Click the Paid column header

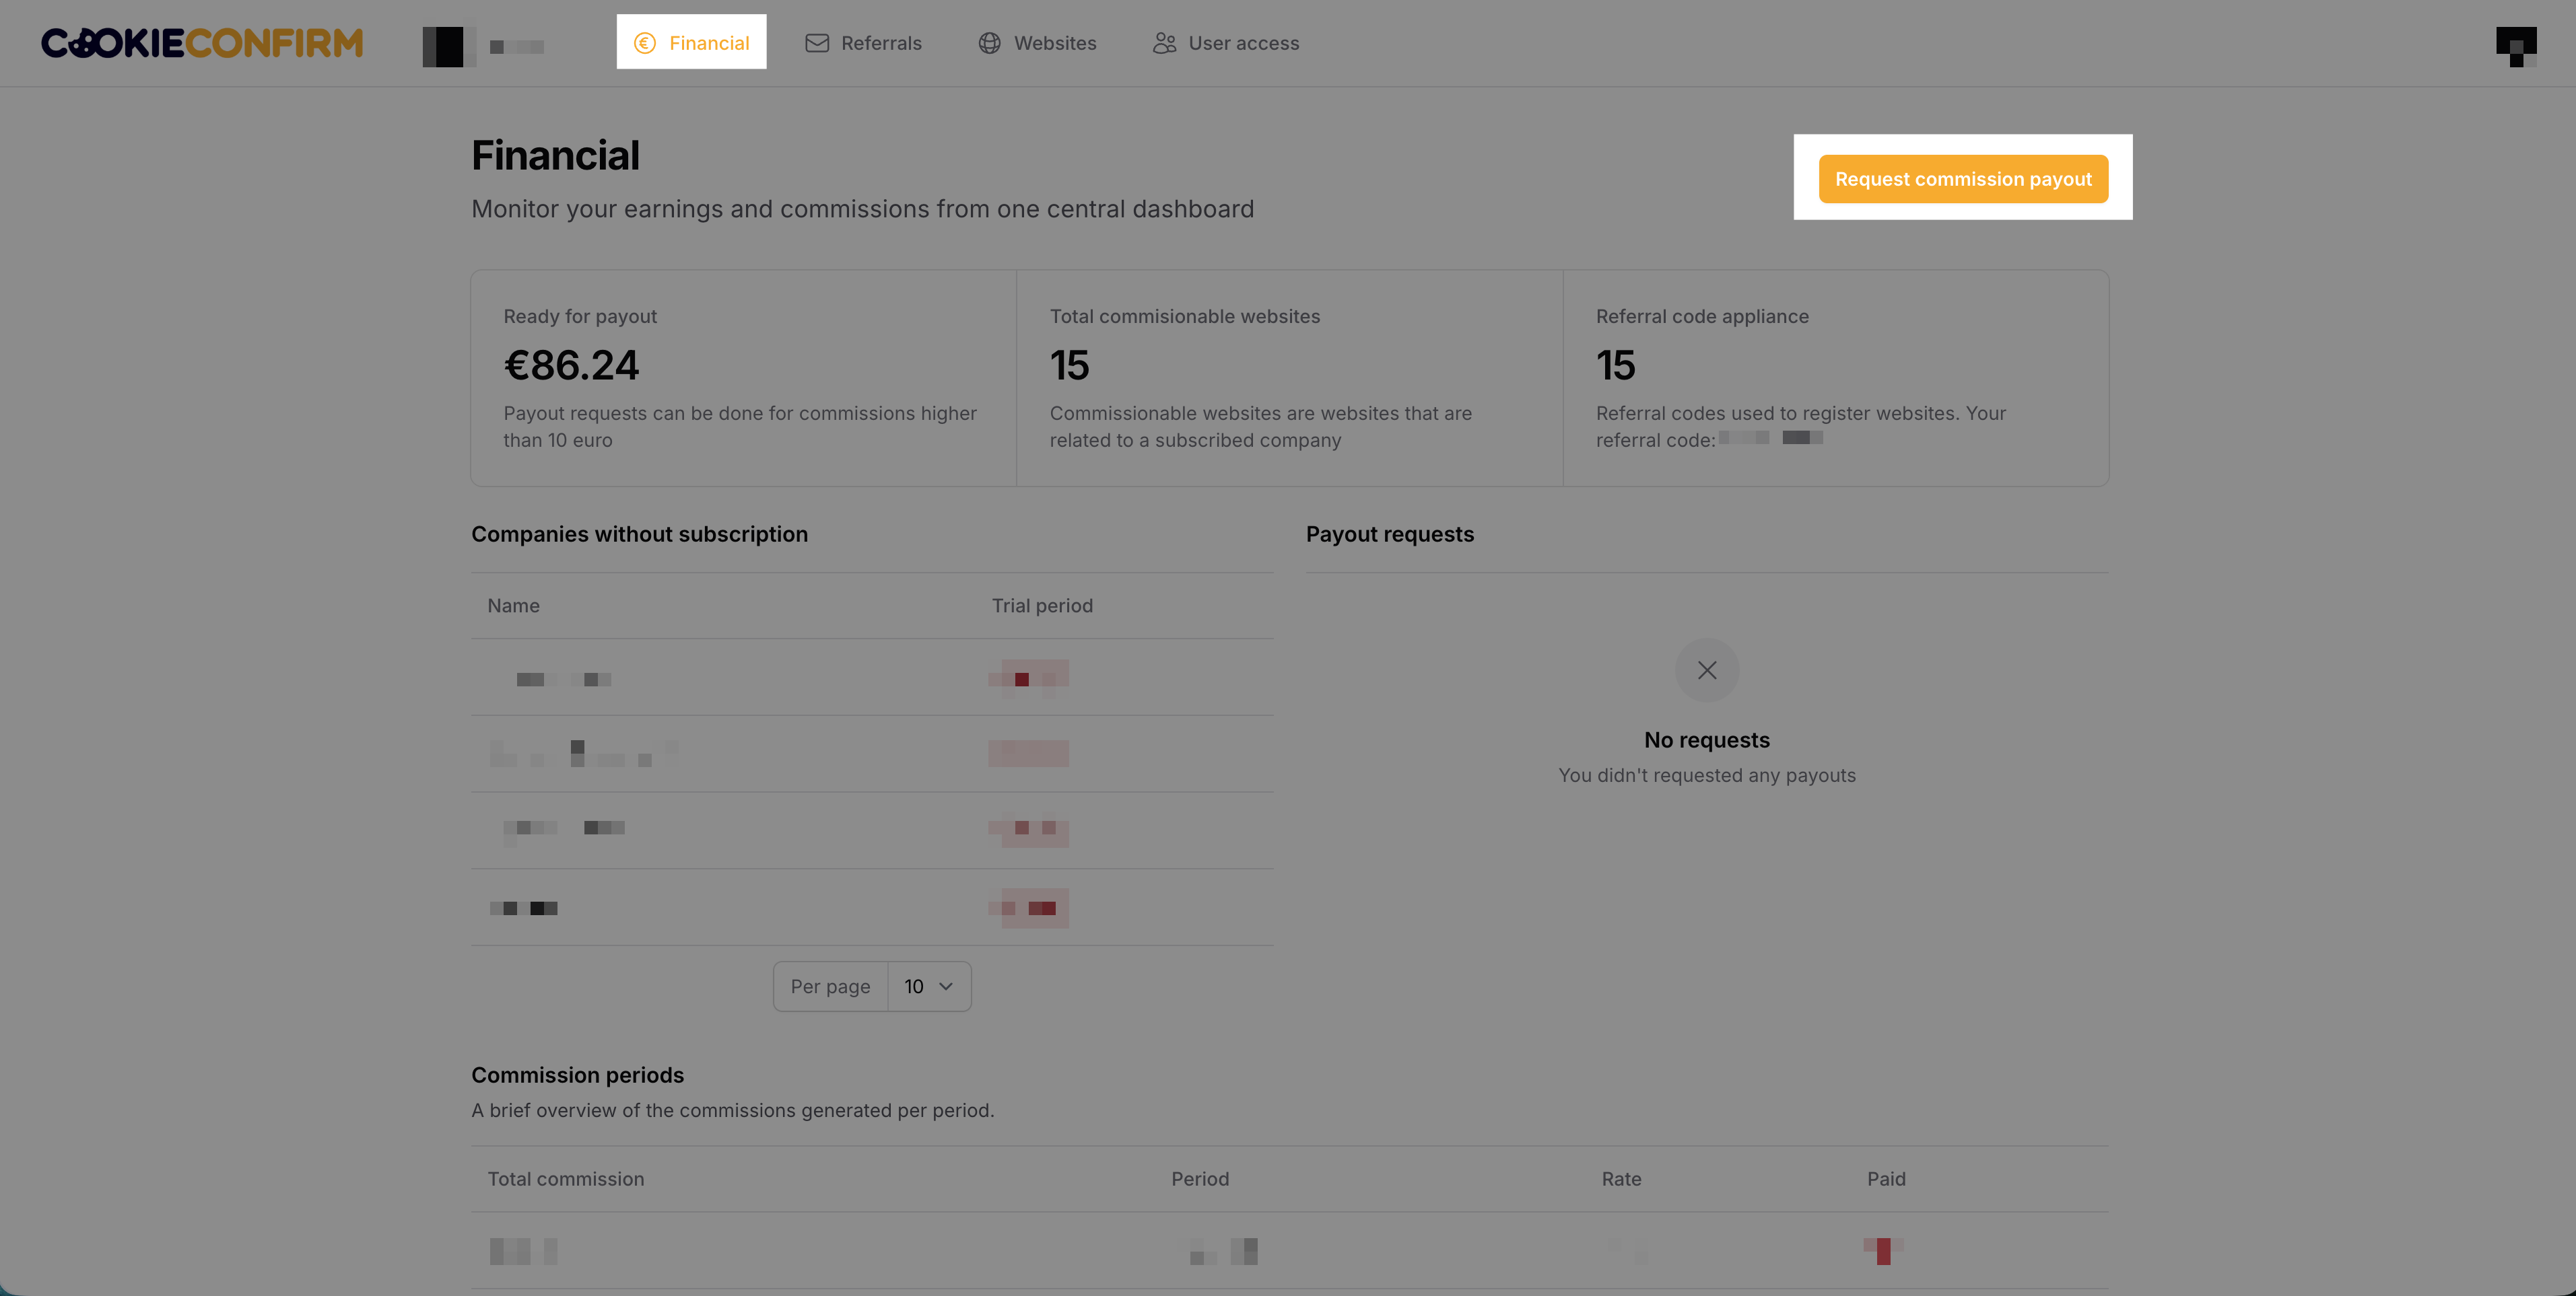click(1886, 1179)
